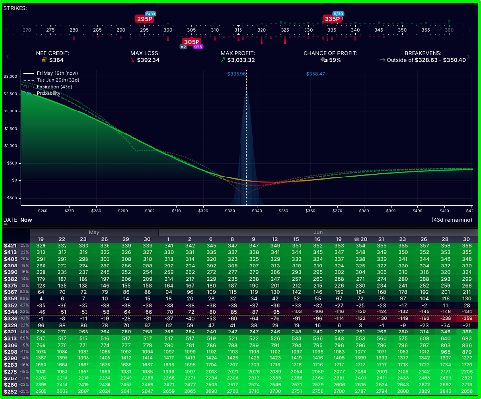The width and height of the screenshot is (481, 399).
Task: Click the right chevron beside Breakevens
Action: point(469,57)
